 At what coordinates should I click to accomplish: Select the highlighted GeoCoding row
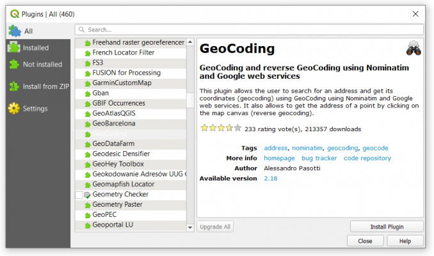point(131,134)
